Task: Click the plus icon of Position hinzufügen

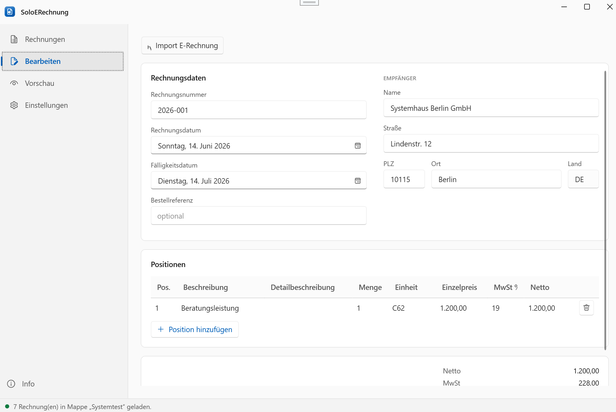Action: [x=161, y=329]
